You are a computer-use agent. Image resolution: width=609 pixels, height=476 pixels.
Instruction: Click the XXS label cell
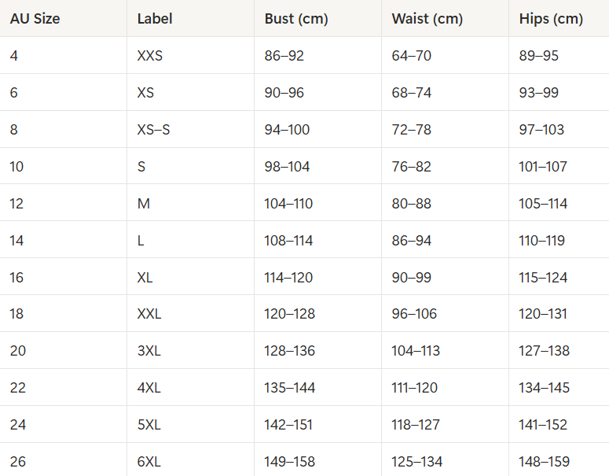pyautogui.click(x=151, y=56)
